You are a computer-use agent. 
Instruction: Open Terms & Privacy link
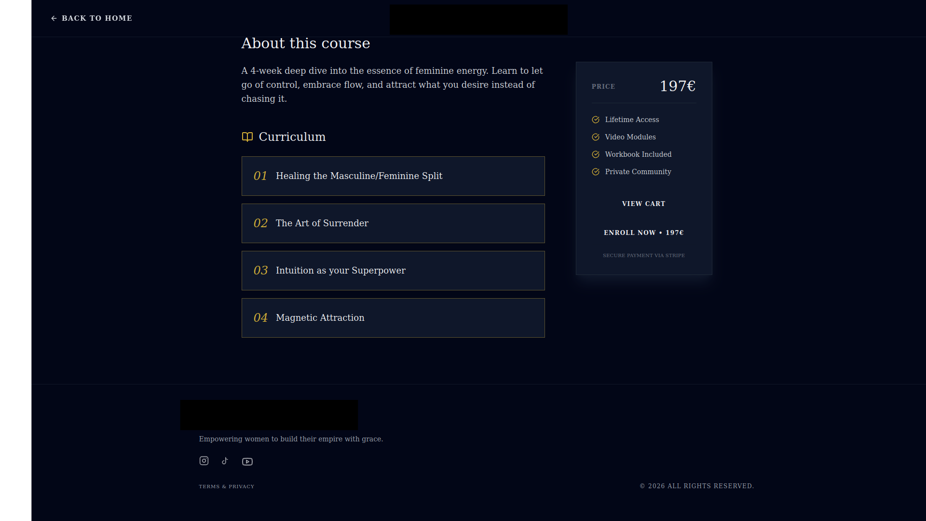[x=227, y=486]
